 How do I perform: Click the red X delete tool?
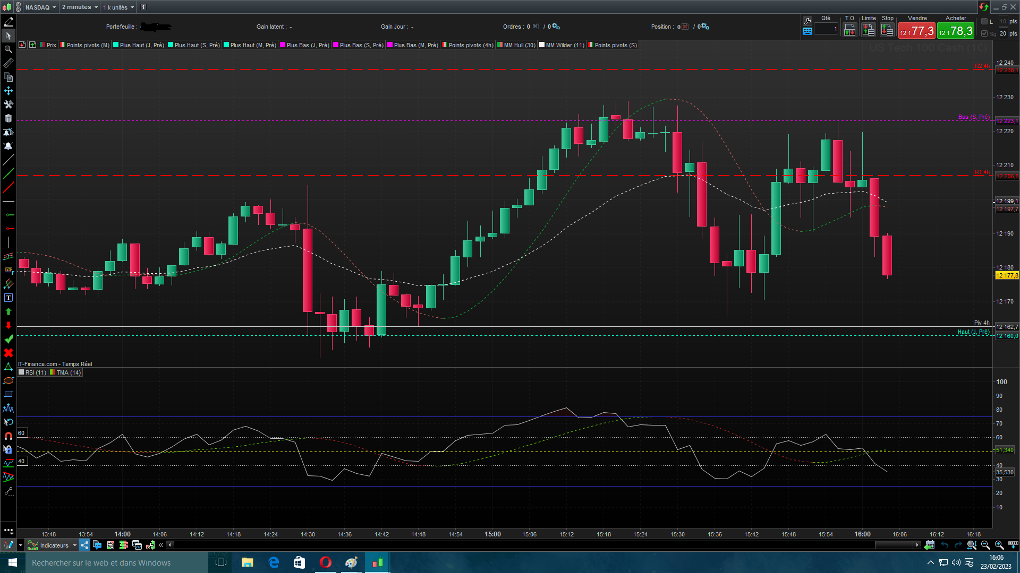8,353
